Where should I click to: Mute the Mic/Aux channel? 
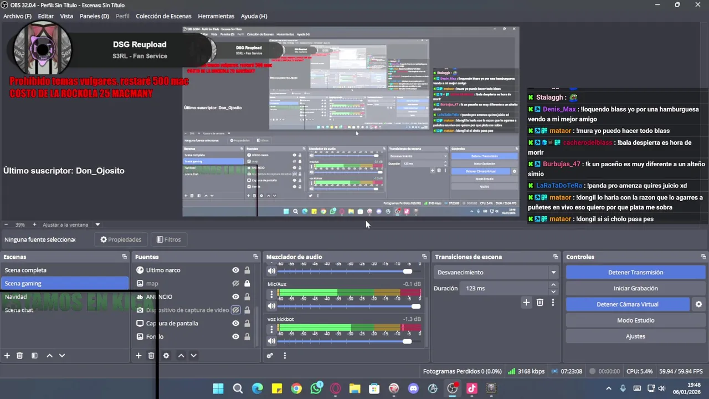coord(271,306)
